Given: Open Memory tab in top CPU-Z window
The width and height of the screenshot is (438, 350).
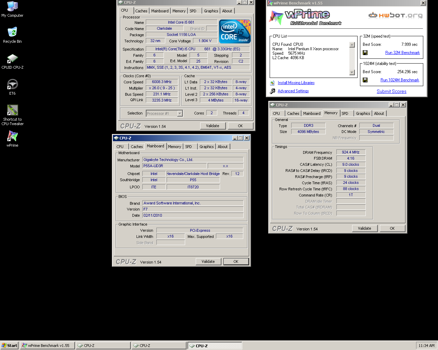Looking at the screenshot, I should 179,11.
